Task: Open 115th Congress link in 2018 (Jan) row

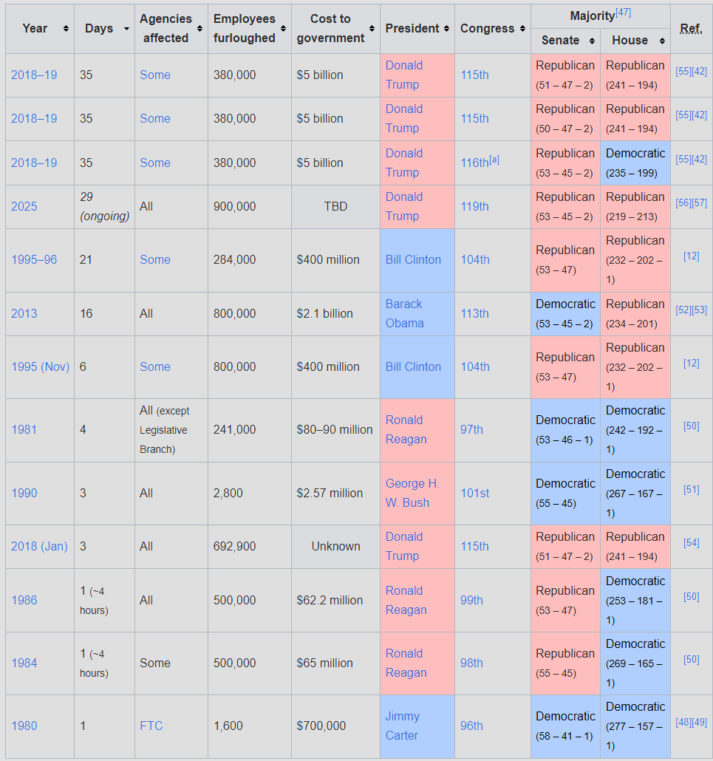Action: (x=474, y=547)
